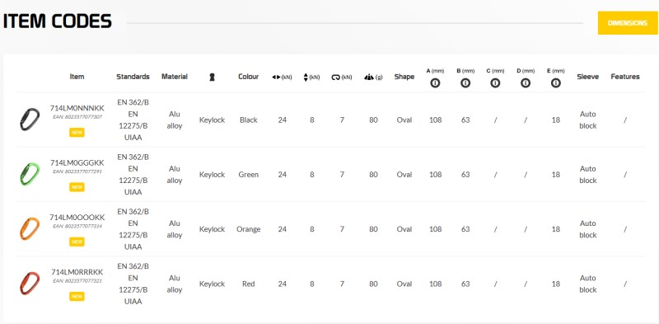Screen dimensions: 659x324
Task: Click Oval in the Green row
Action: pos(404,175)
